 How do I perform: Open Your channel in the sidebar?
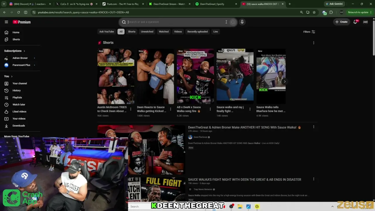tap(20, 84)
